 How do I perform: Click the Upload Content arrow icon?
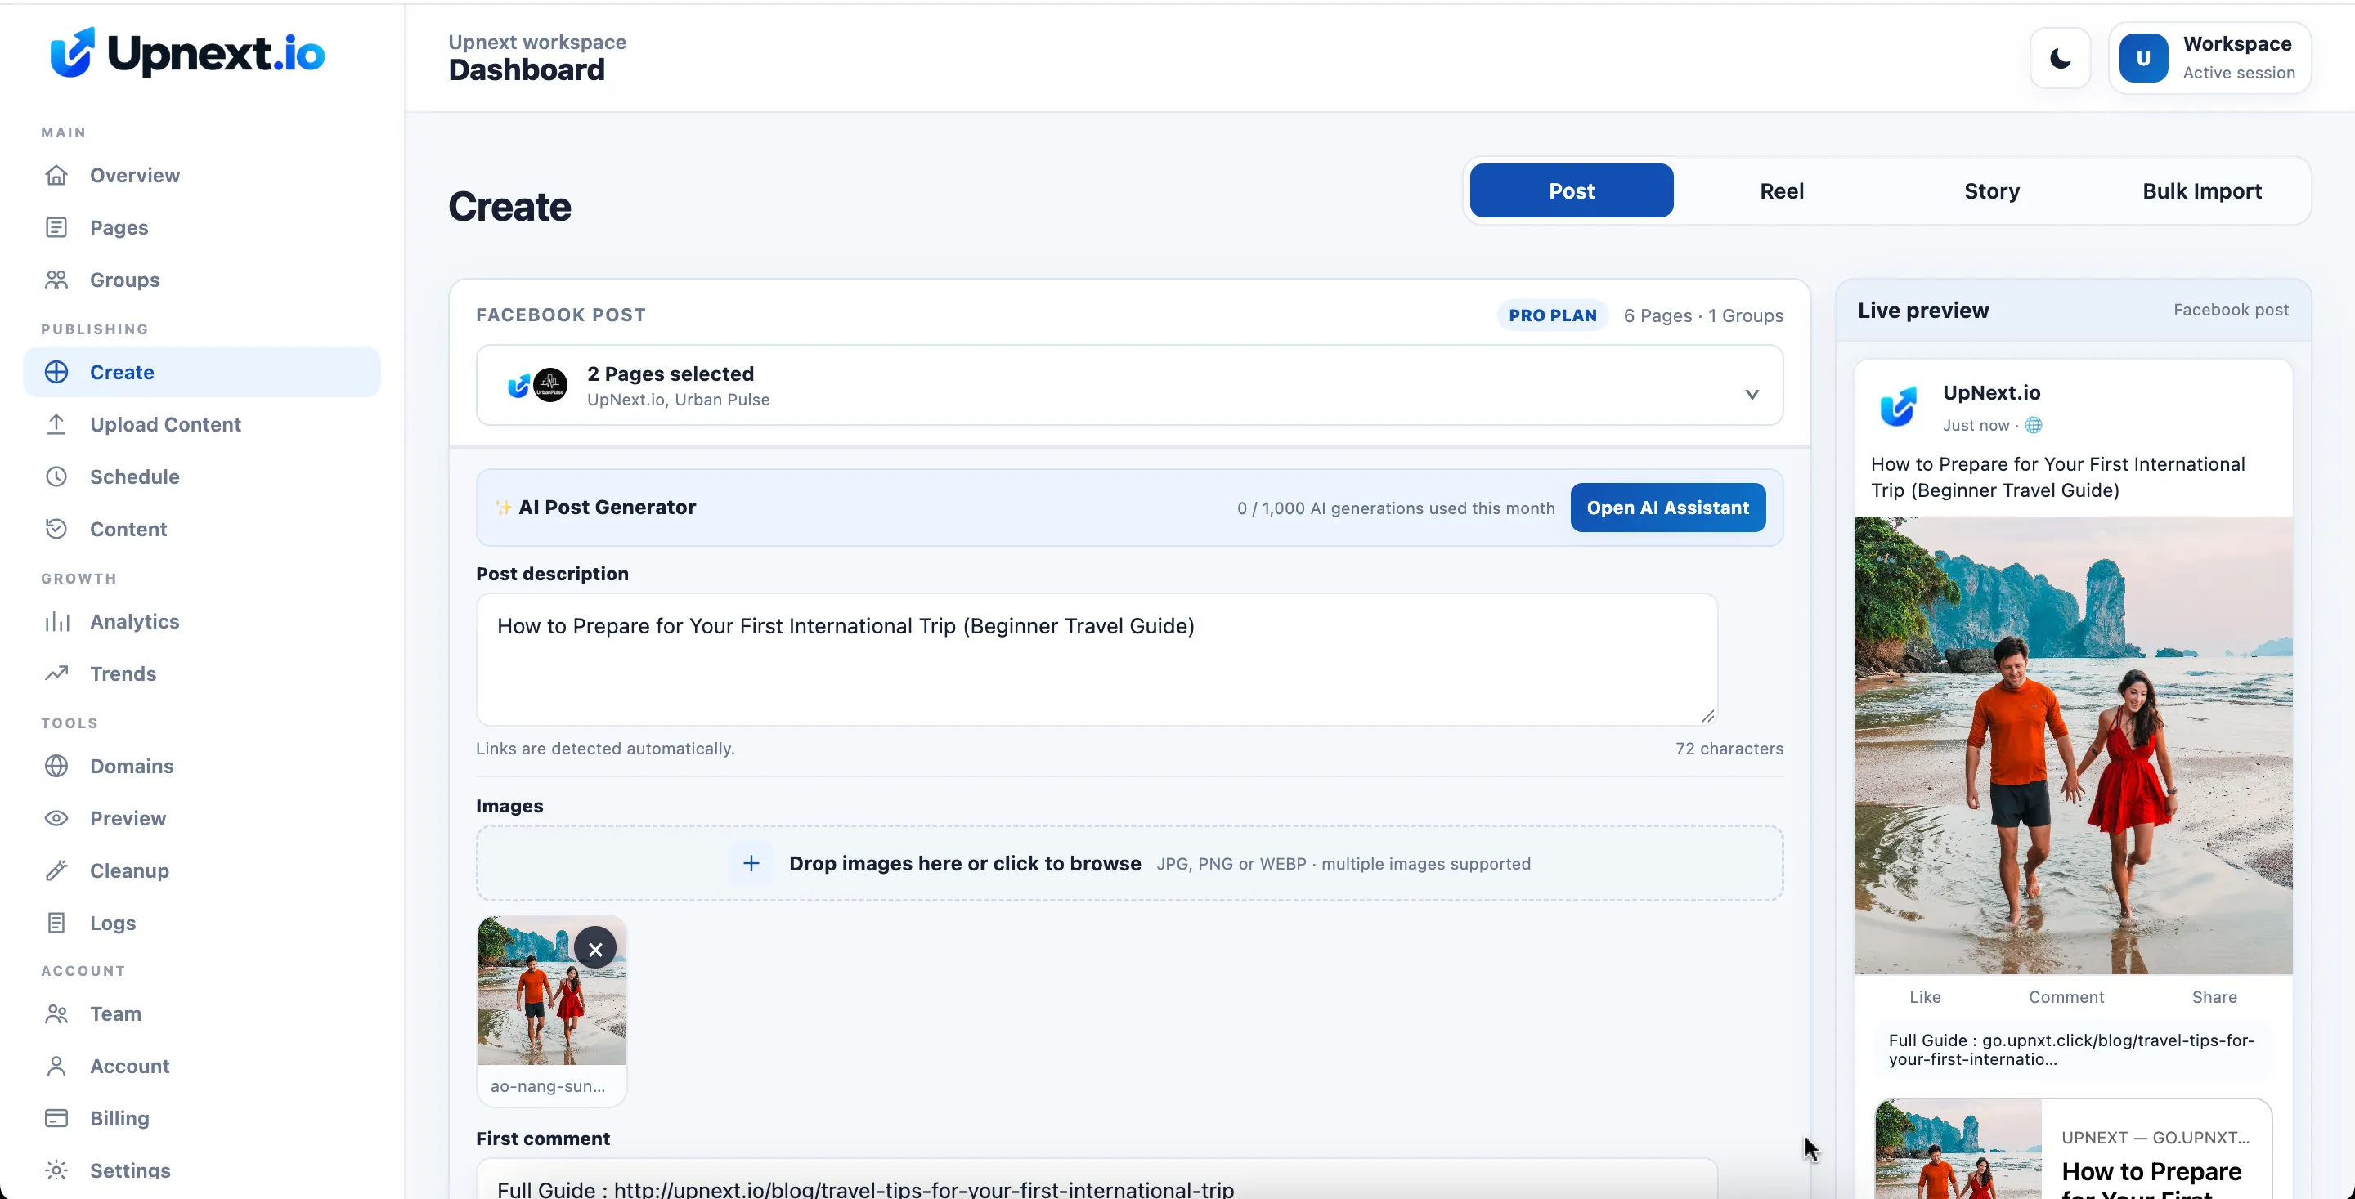[56, 424]
